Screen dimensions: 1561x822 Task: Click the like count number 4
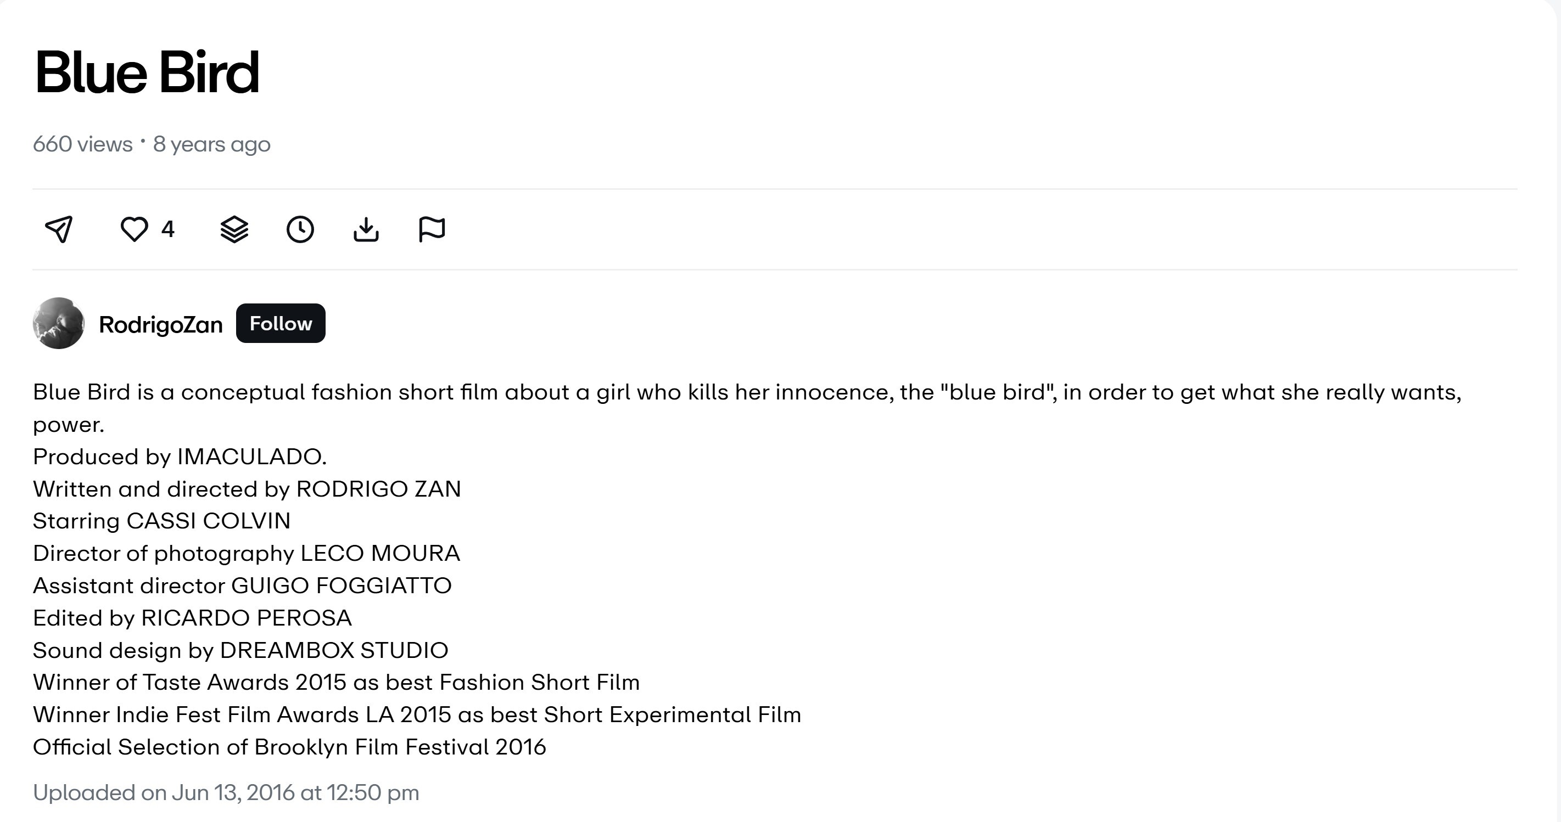(168, 229)
